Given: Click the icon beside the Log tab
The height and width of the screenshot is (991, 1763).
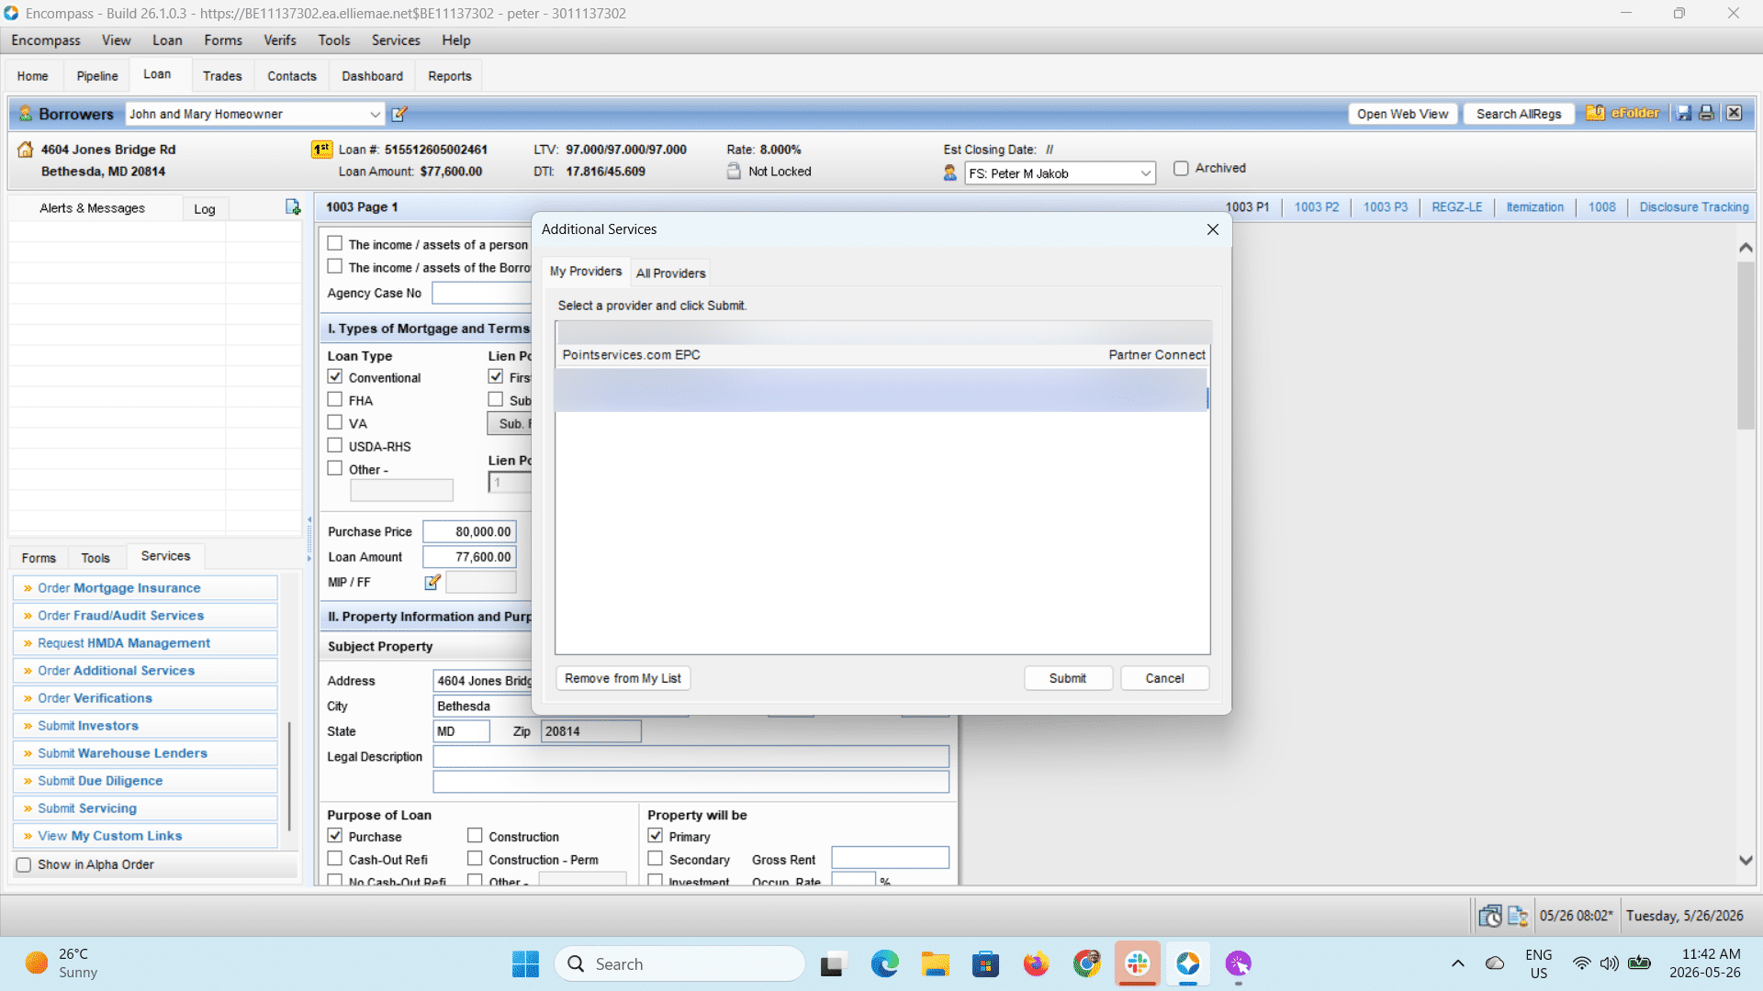Looking at the screenshot, I should point(293,207).
